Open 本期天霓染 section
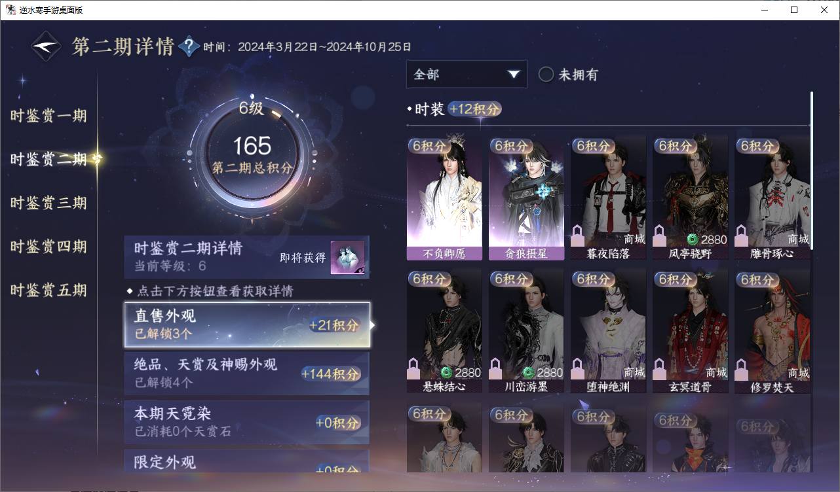This screenshot has width=840, height=492. click(x=247, y=422)
